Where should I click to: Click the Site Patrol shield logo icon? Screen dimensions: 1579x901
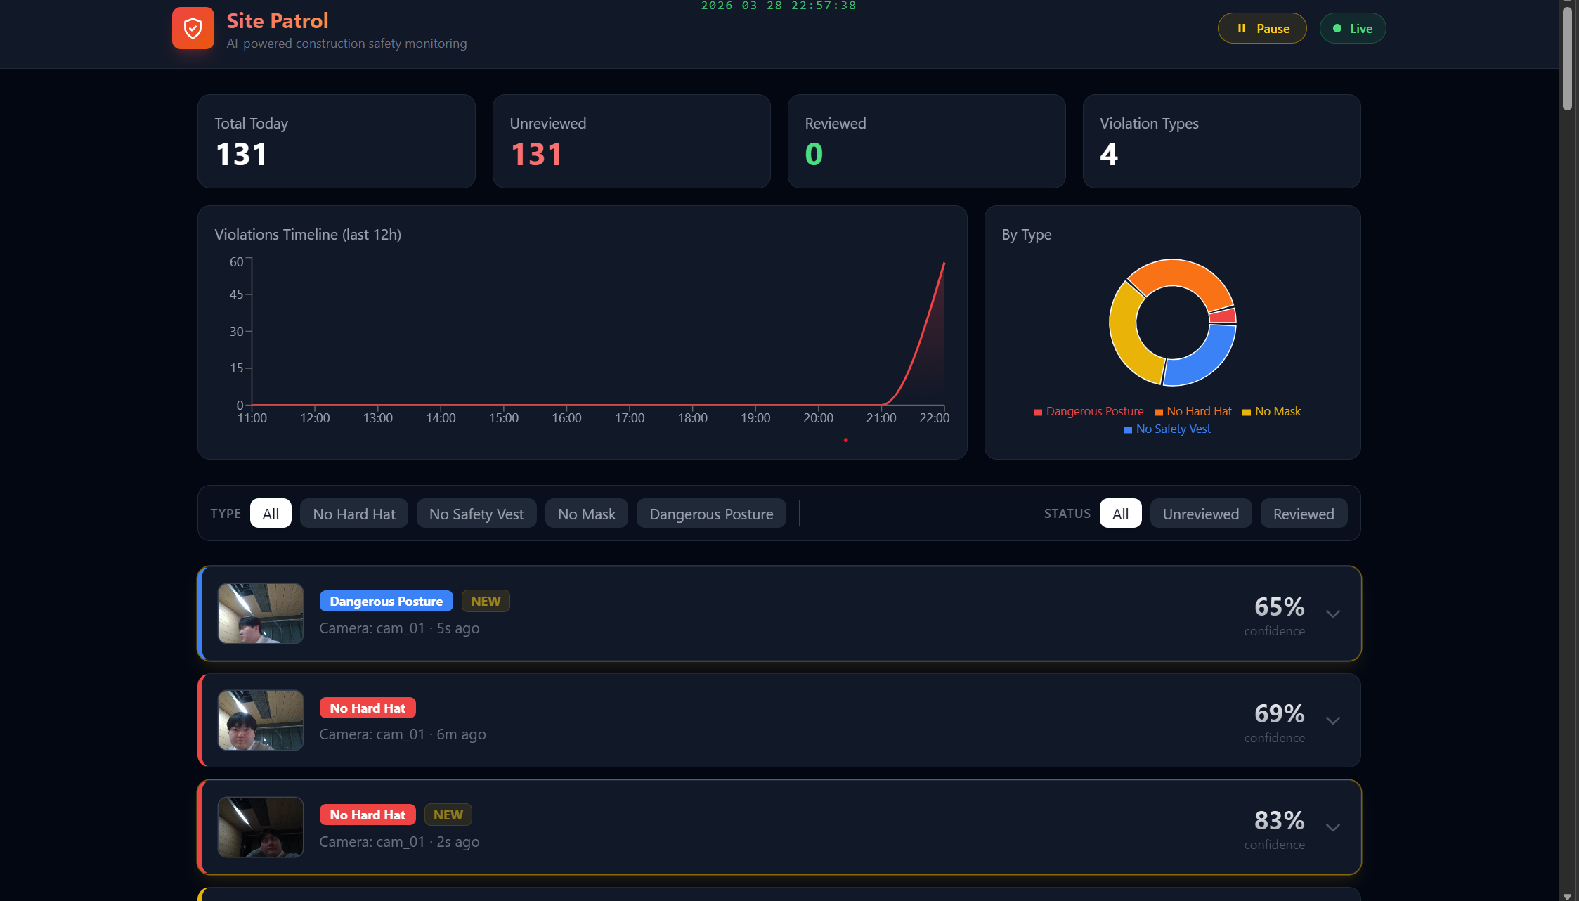click(x=193, y=28)
